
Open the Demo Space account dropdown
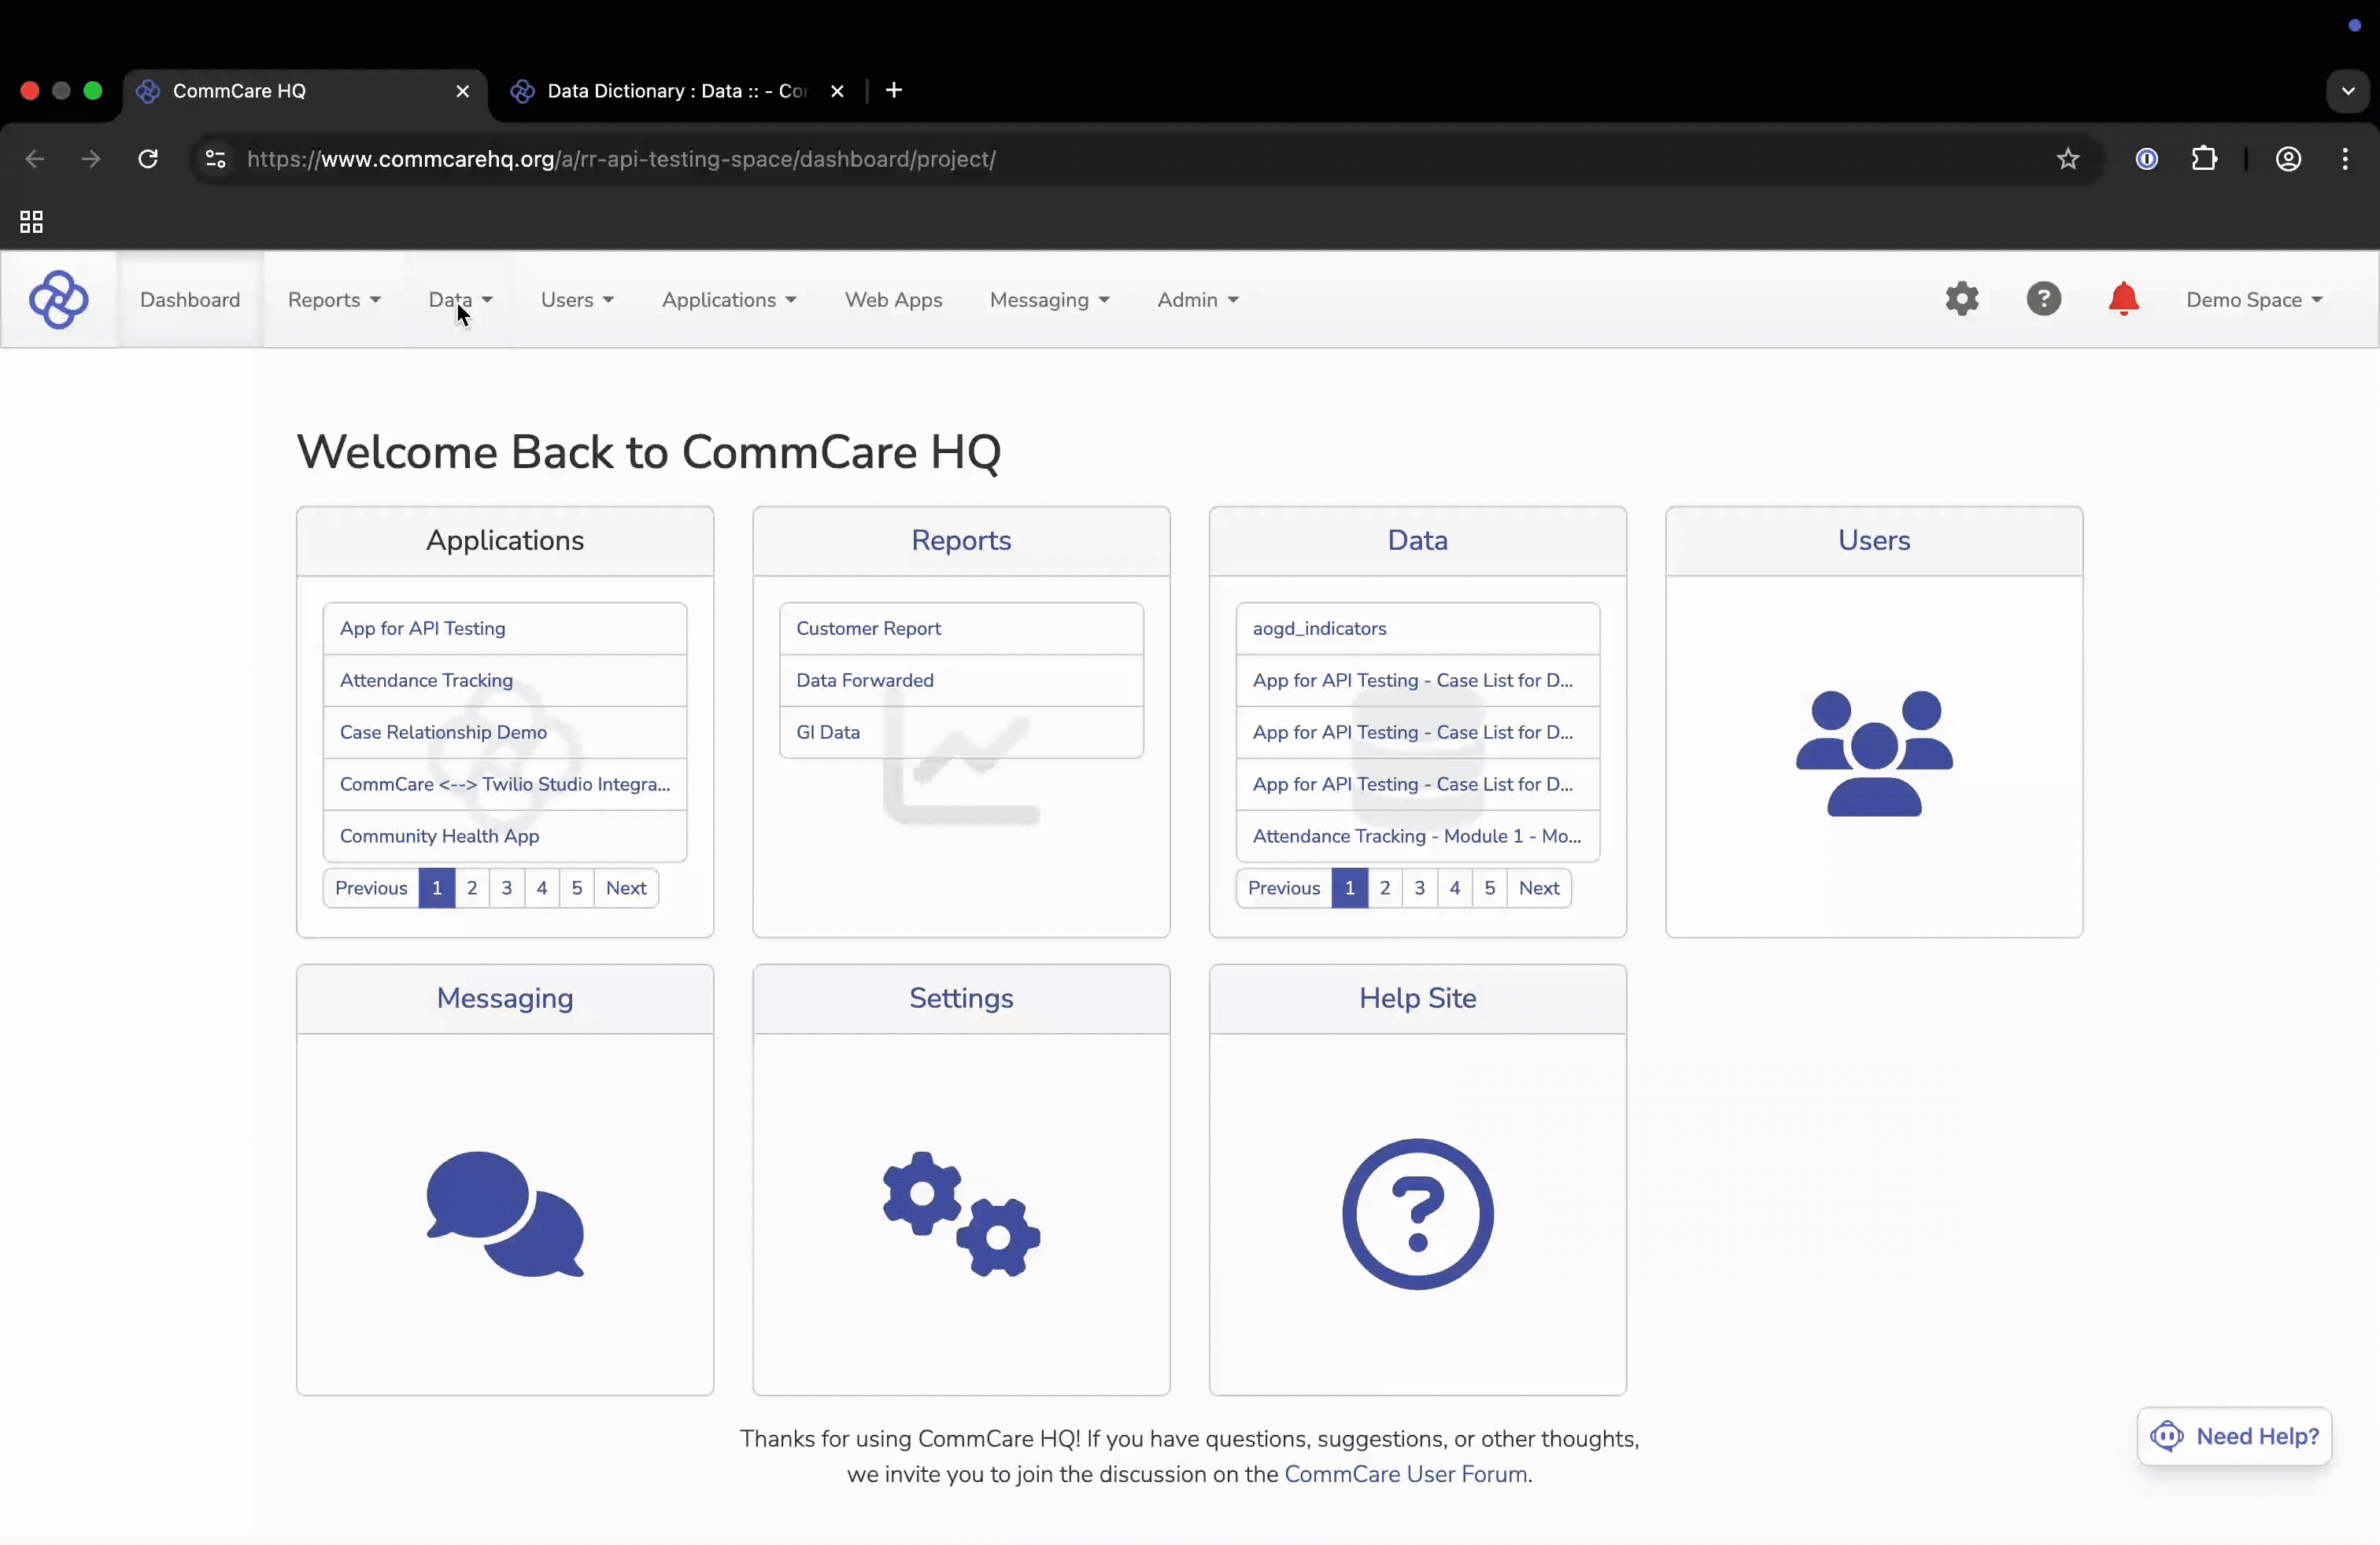point(2253,300)
